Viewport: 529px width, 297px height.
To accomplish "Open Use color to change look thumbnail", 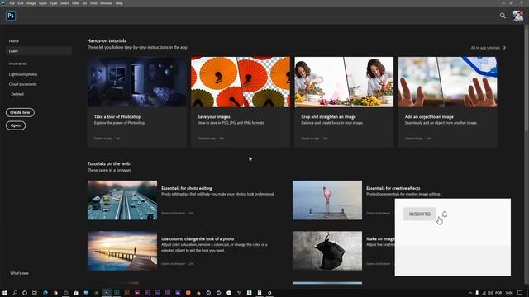I will 122,251.
